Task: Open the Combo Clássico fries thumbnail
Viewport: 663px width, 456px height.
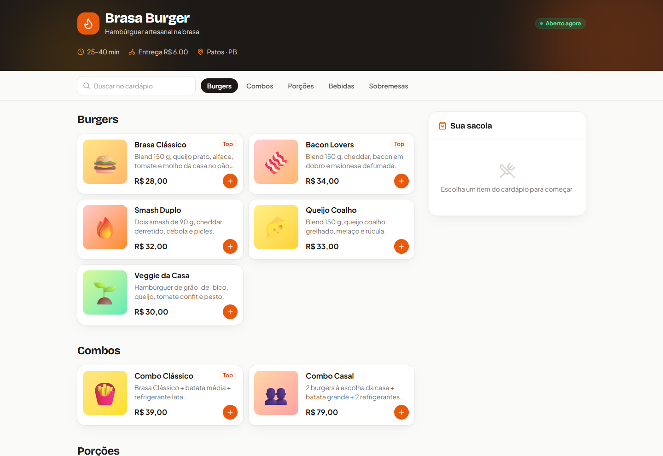Action: coord(105,393)
